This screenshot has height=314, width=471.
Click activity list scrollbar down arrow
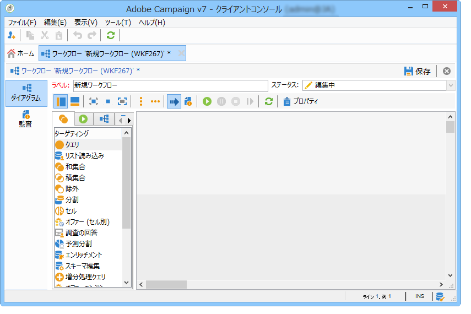point(127,283)
